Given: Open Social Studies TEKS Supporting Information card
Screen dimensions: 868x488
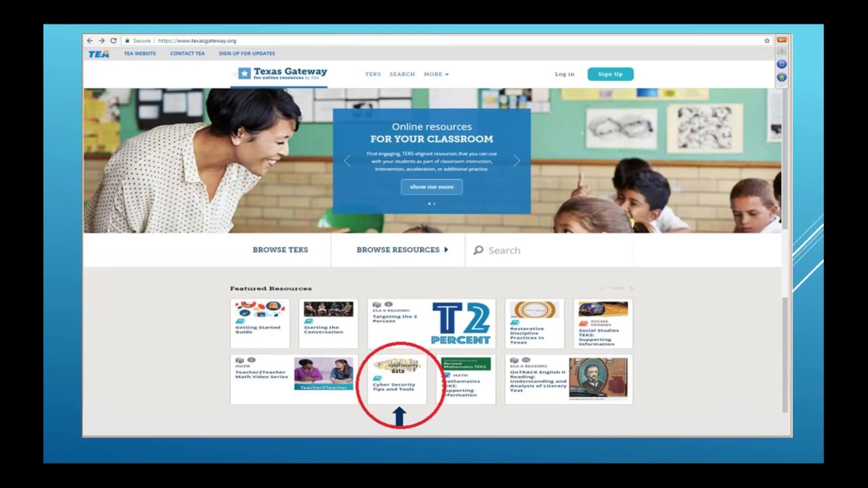Looking at the screenshot, I should 603,324.
